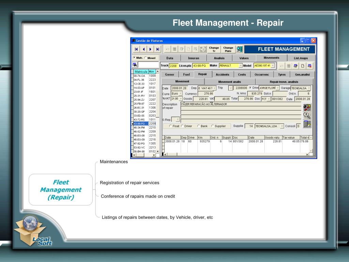This screenshot has width=349, height=262.
Task: Open the Doc type FCT dropdown
Action: click(x=269, y=99)
